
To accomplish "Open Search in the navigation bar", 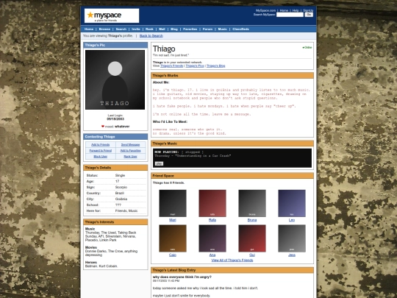I will click(121, 29).
